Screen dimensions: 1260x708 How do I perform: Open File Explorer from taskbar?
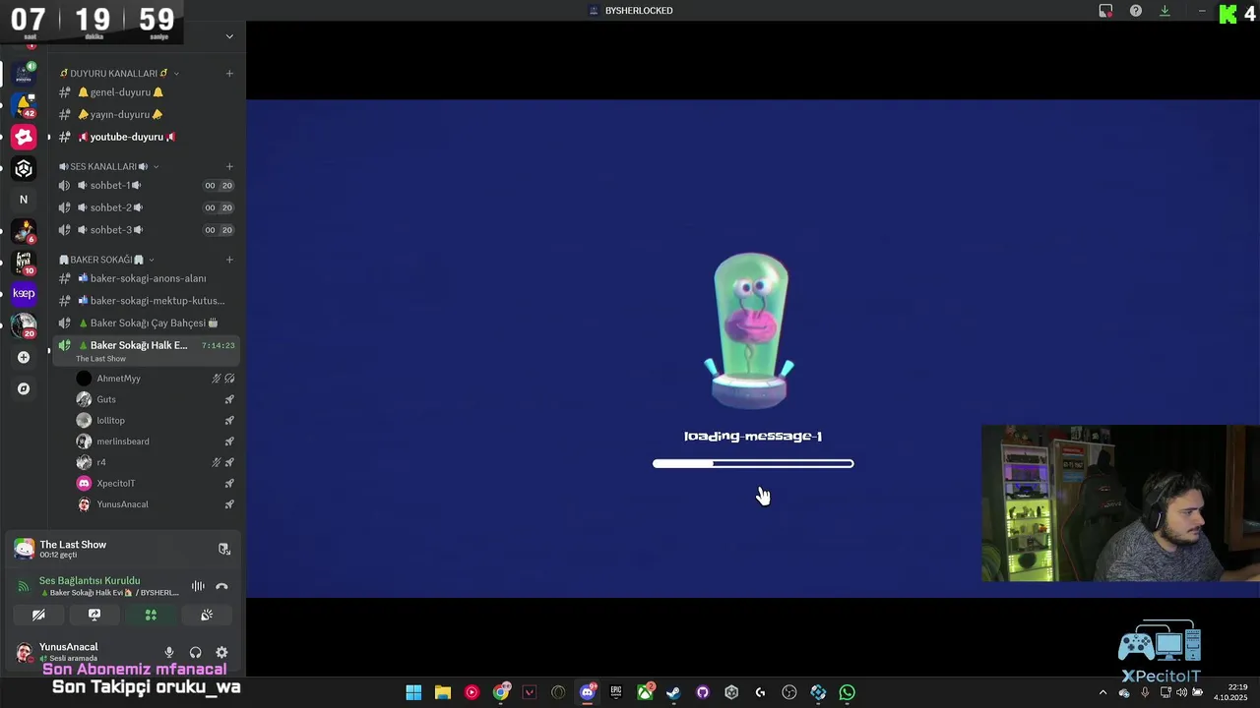pyautogui.click(x=443, y=692)
